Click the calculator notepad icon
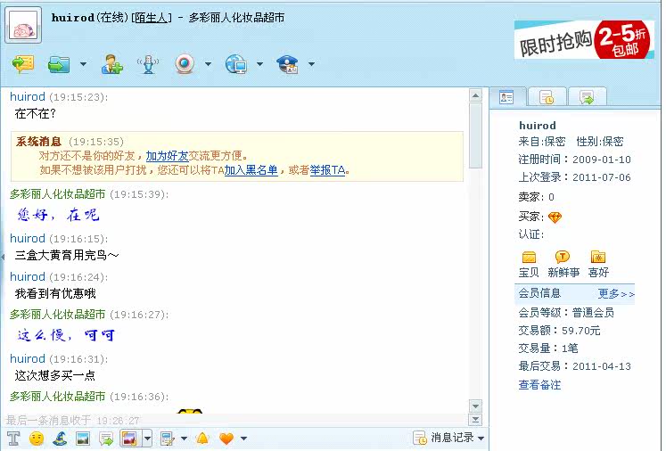 click(168, 439)
